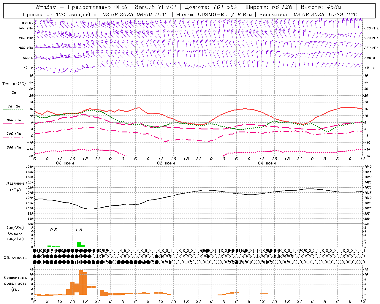This screenshot has height=304, width=380.
Task: Click the dotted pink line sample under the legend "500 гПа"
Action: [13, 151]
